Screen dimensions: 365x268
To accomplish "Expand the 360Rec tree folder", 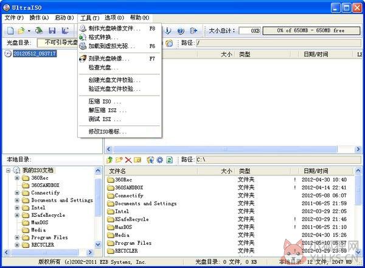I will pyautogui.click(x=17, y=178).
